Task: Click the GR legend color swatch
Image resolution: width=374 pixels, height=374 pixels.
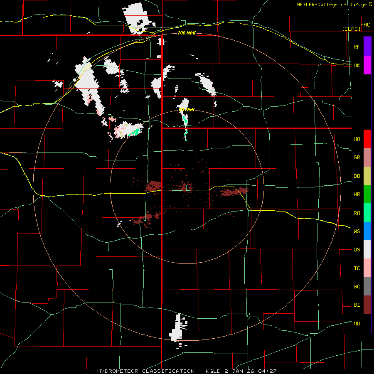Action: coord(367,157)
